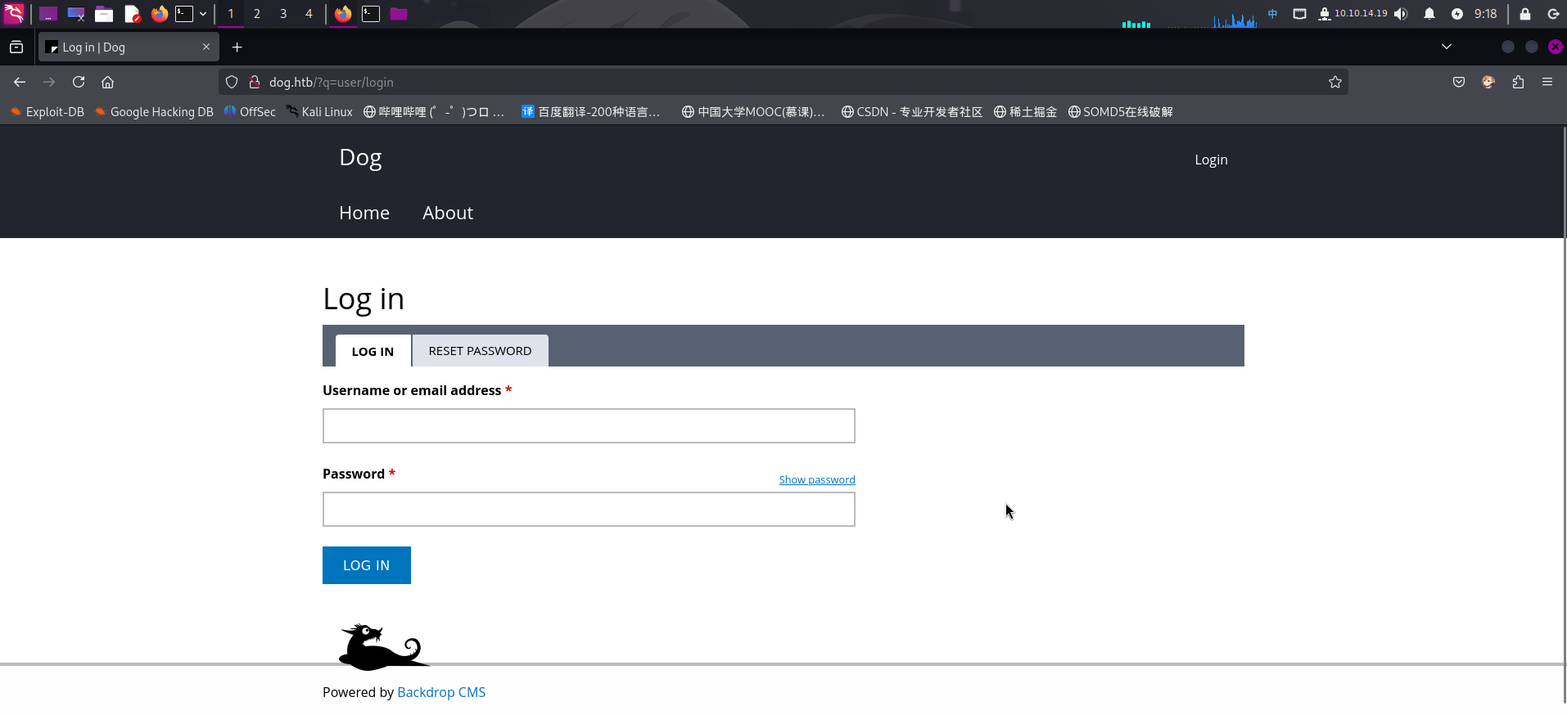Image resolution: width=1567 pixels, height=715 pixels.
Task: Click the show desktop panel icon
Action: coord(48,14)
